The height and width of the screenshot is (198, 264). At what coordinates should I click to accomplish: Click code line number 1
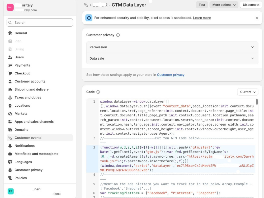tap(94, 102)
